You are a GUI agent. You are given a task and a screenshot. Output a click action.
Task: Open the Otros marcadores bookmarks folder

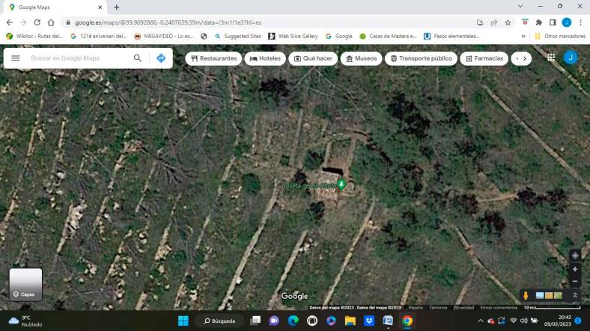coord(559,36)
